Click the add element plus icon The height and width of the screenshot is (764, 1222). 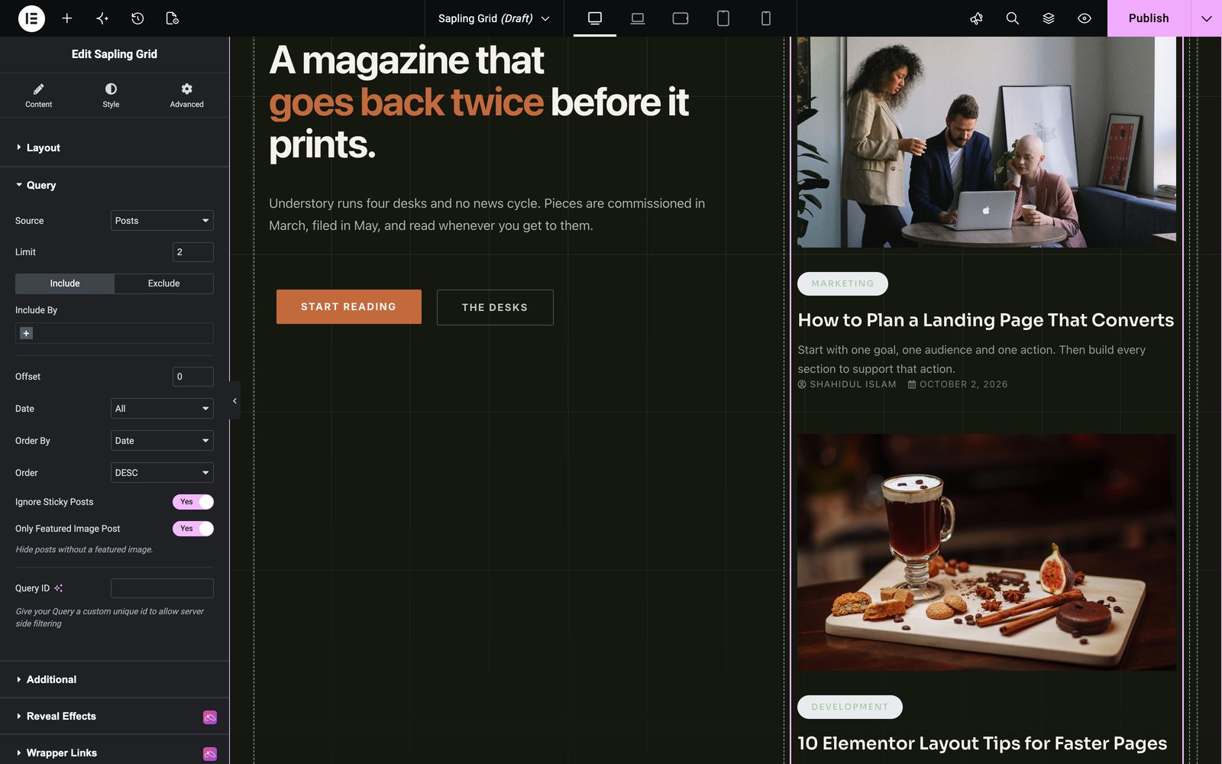pos(67,18)
